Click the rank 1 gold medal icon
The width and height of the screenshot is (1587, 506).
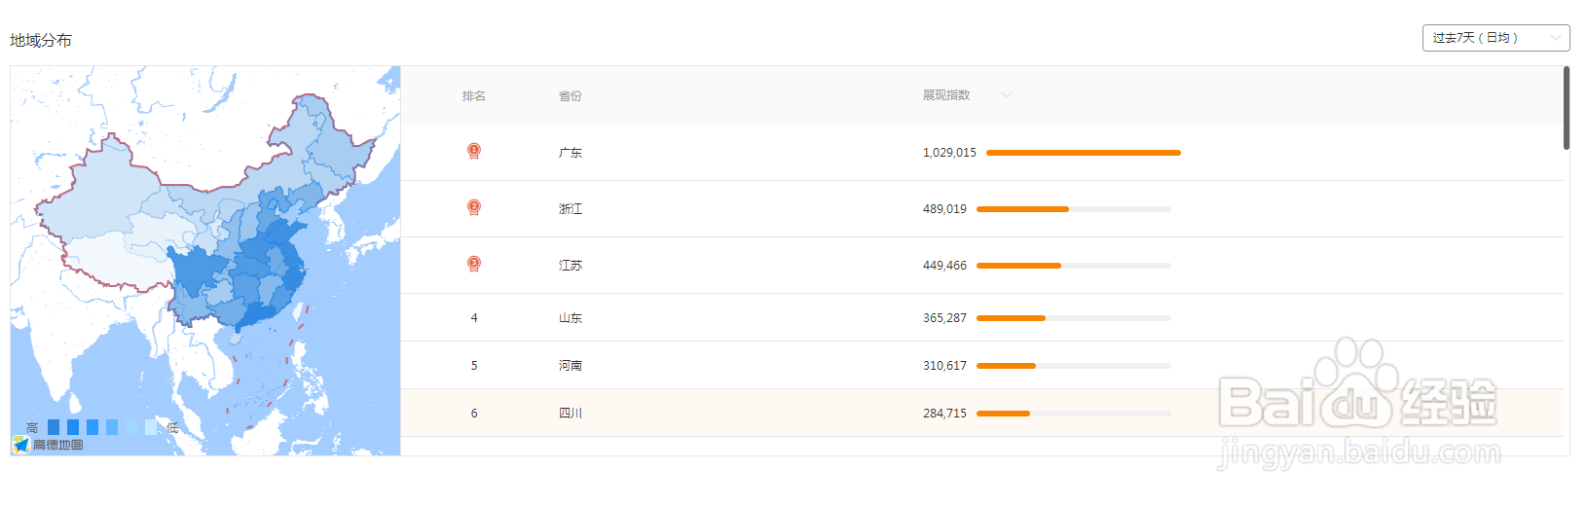click(474, 151)
